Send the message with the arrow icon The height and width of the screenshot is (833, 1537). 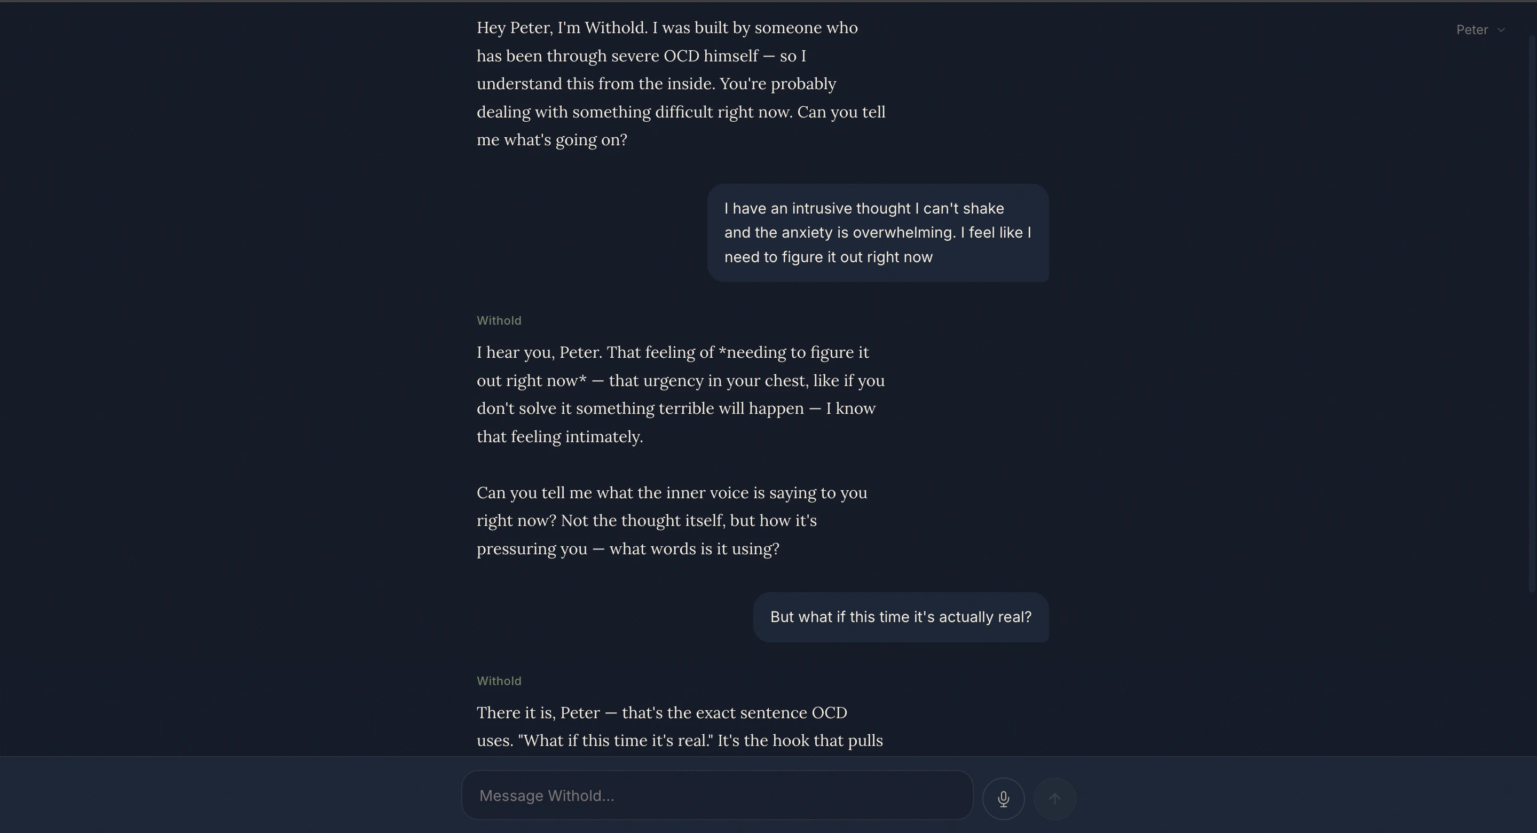(x=1054, y=798)
